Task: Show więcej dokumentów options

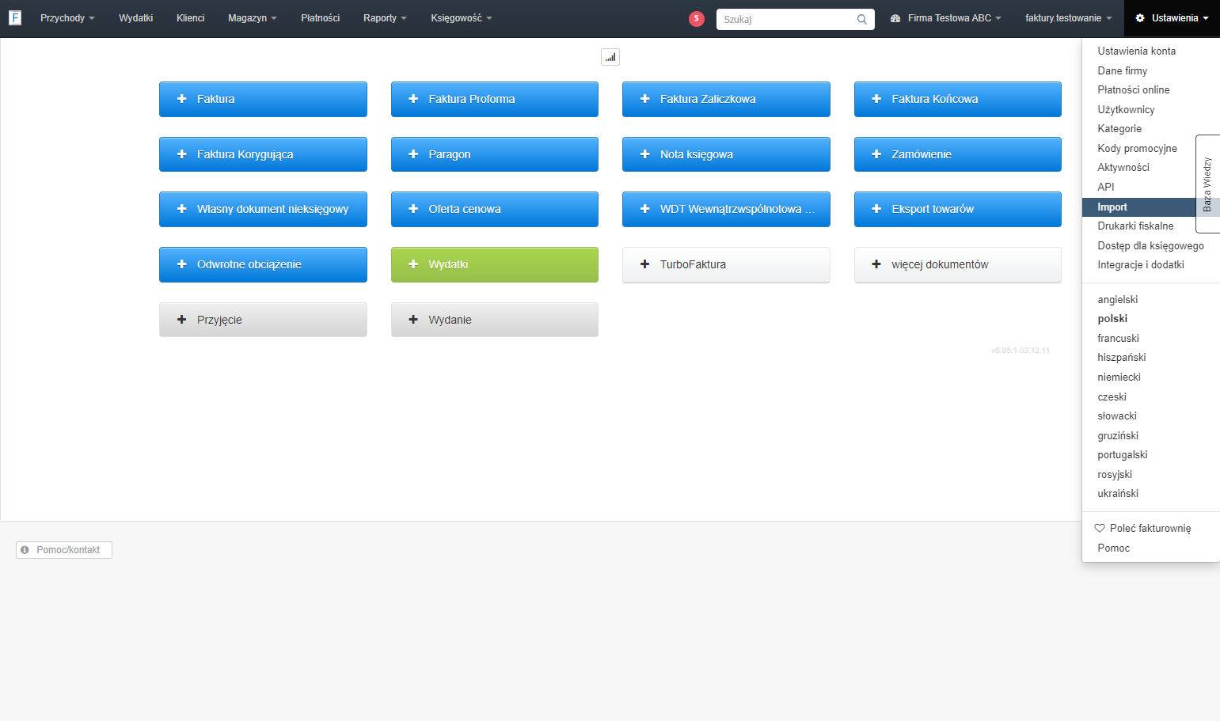Action: point(958,264)
